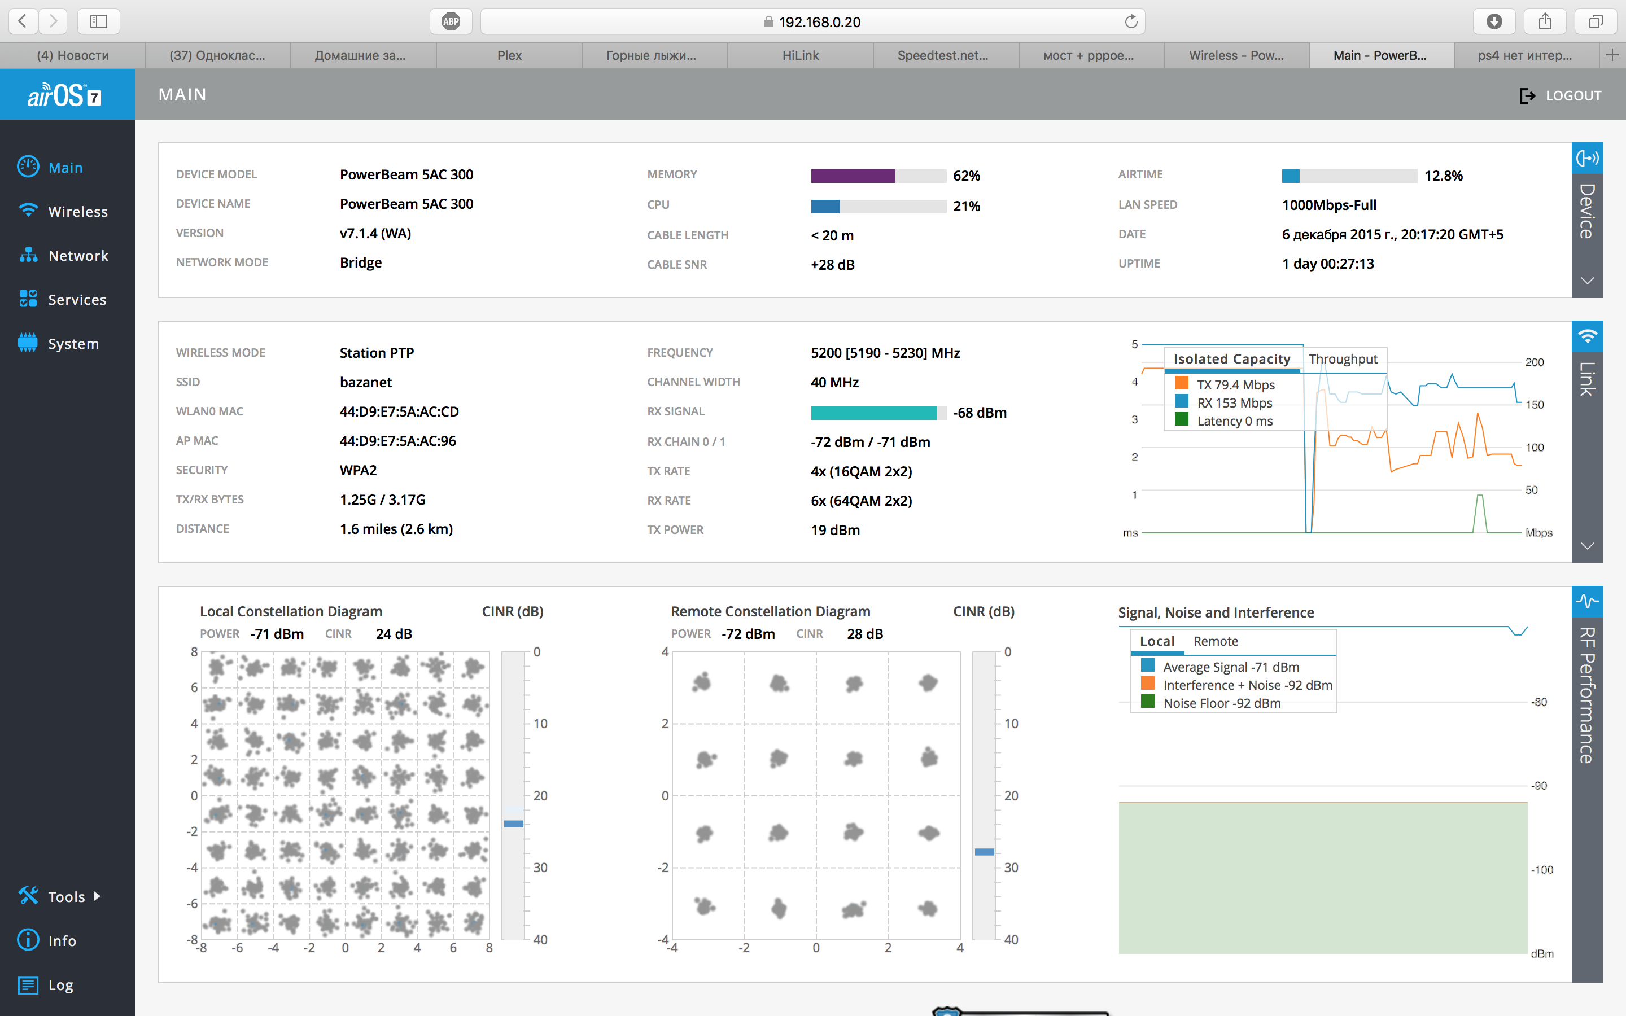
Task: Log out using the LOGOUT button
Action: [x=1560, y=95]
